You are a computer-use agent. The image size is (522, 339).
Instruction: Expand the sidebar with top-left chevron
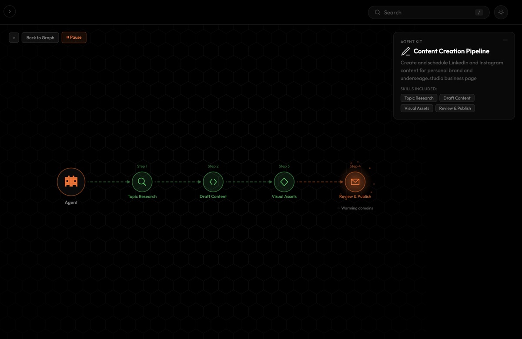click(10, 12)
